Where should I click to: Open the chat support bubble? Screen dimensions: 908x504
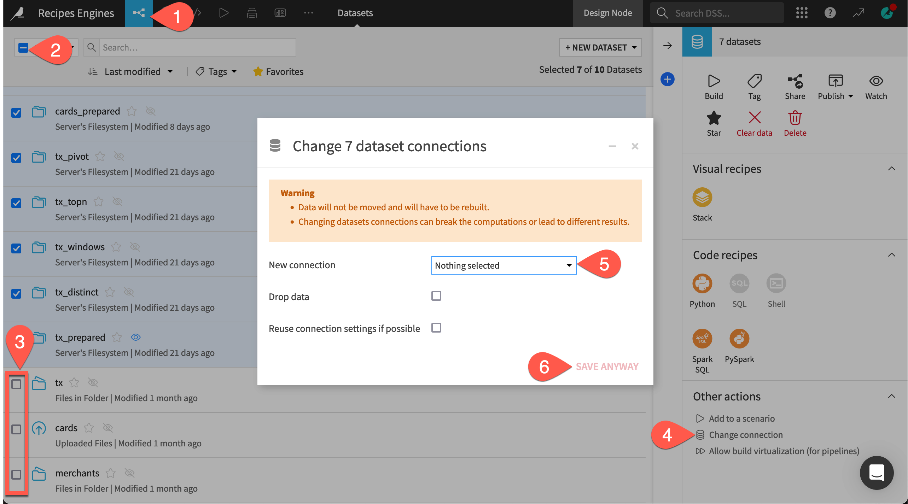pyautogui.click(x=877, y=473)
